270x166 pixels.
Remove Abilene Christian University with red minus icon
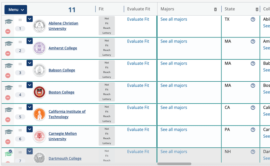pyautogui.click(x=8, y=31)
